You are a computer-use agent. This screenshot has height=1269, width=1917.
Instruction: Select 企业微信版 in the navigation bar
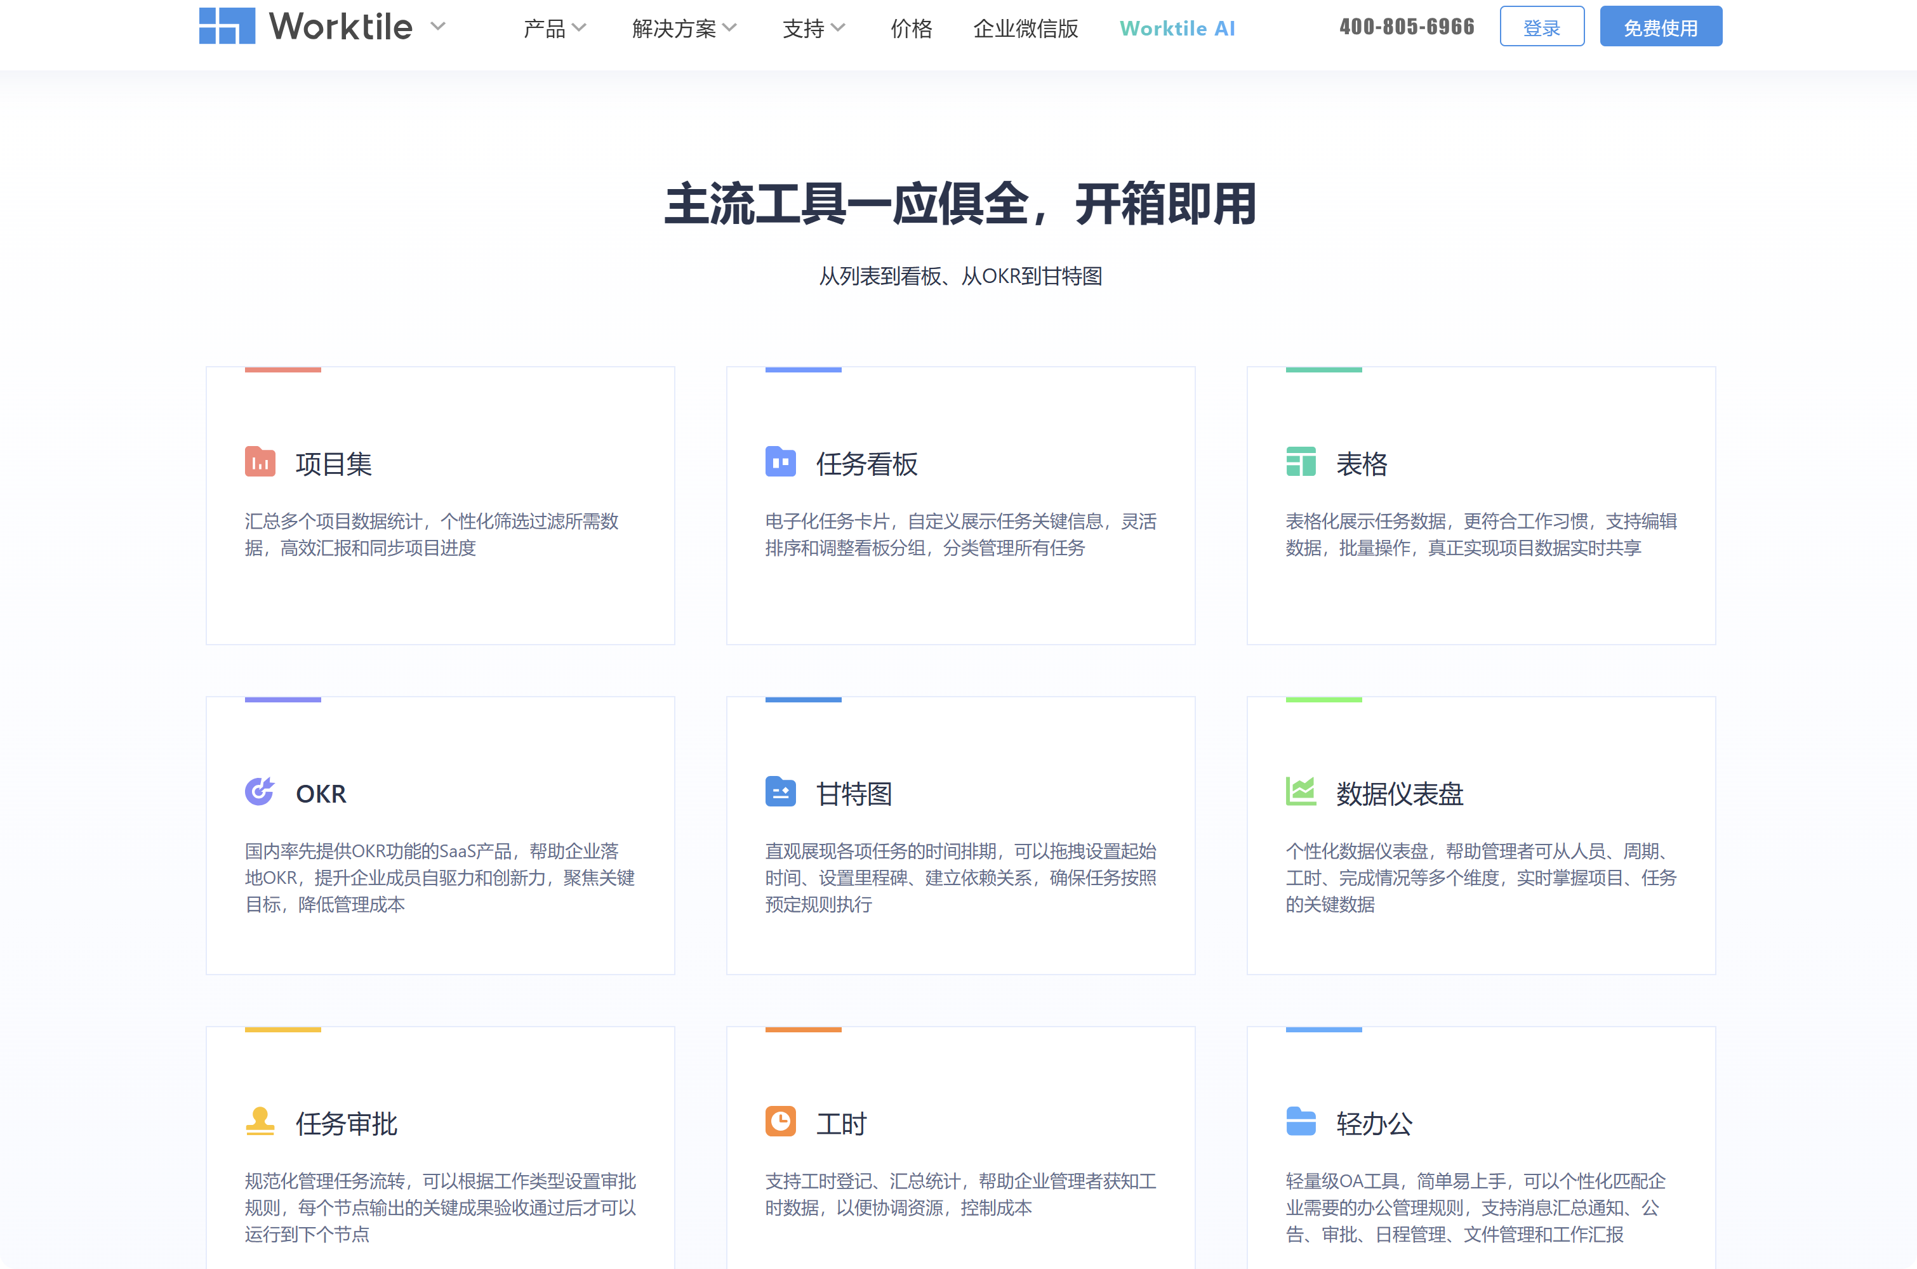[x=1025, y=29]
